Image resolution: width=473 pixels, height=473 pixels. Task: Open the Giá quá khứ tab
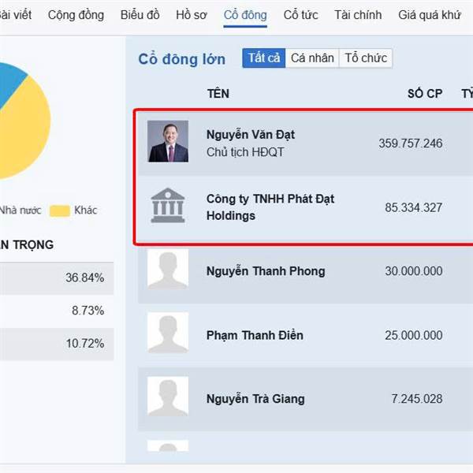pyautogui.click(x=430, y=15)
